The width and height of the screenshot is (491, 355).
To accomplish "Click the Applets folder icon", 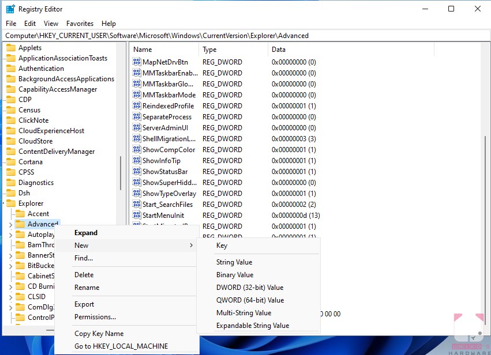I will 11,47.
